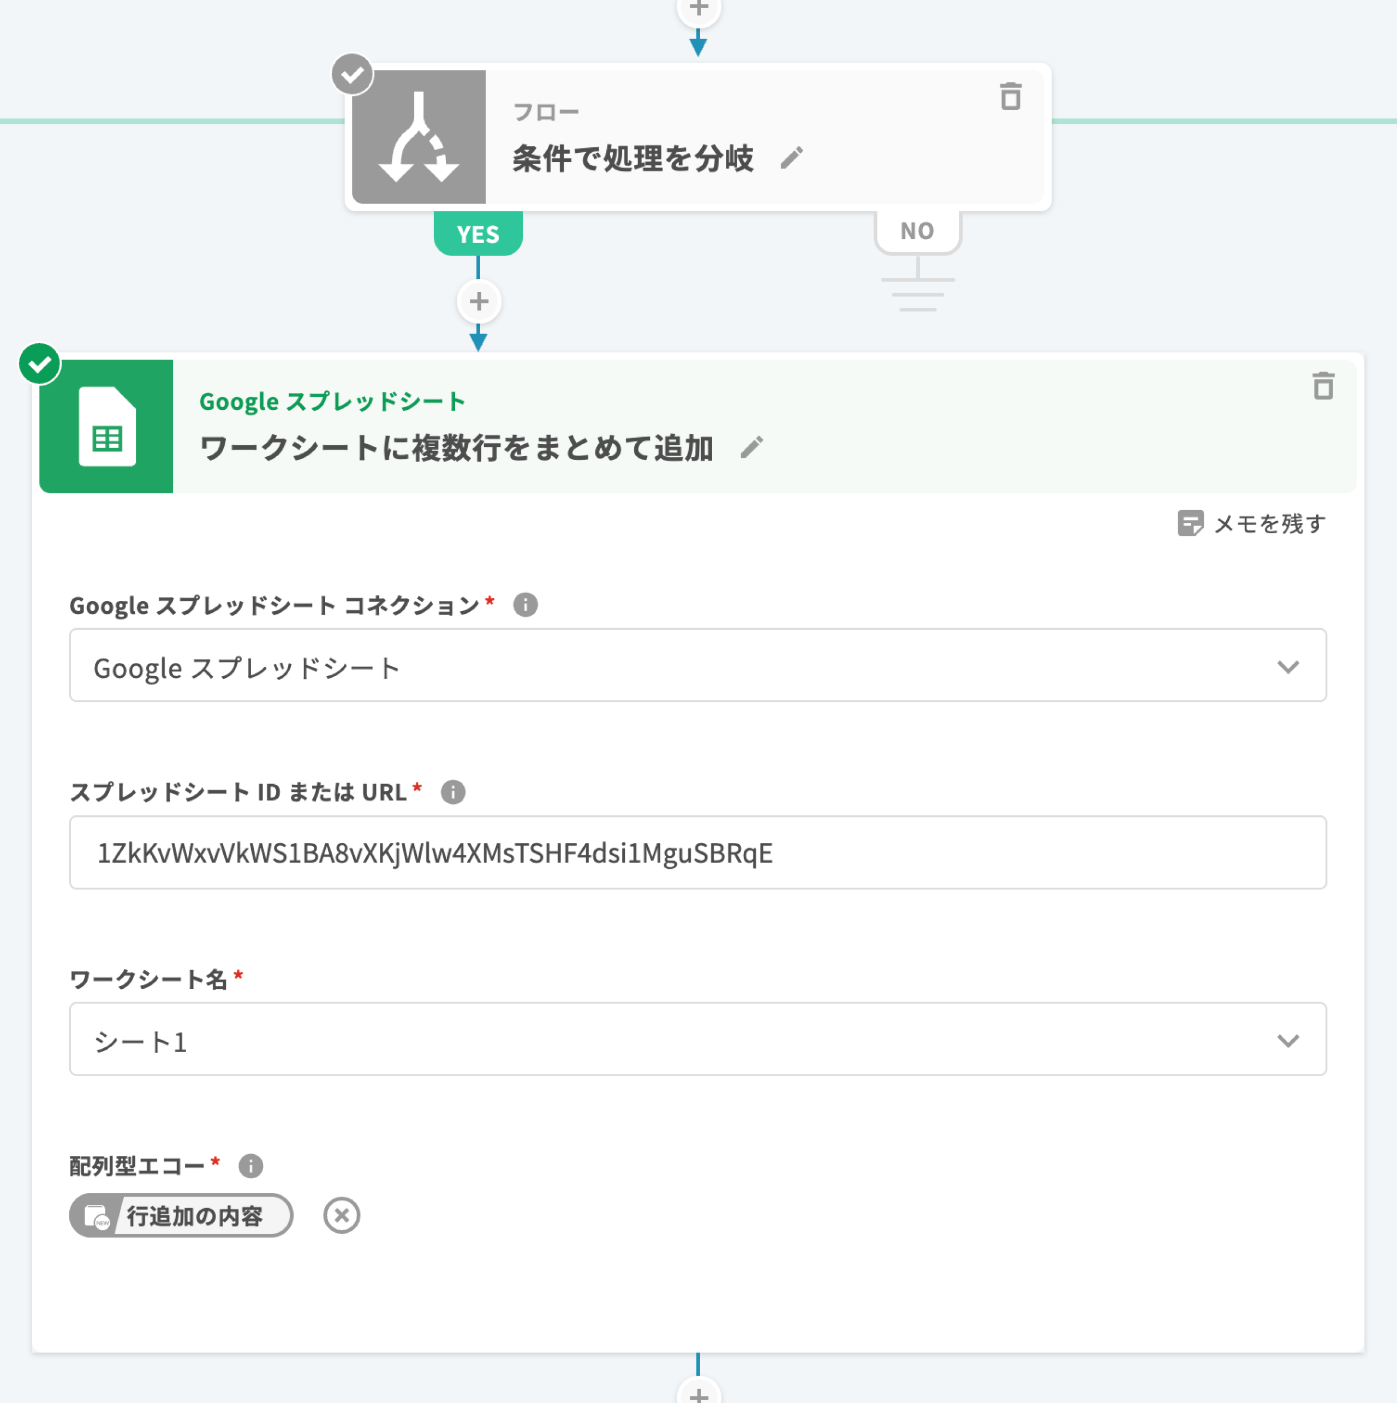Select the NO branch tab

(x=917, y=231)
